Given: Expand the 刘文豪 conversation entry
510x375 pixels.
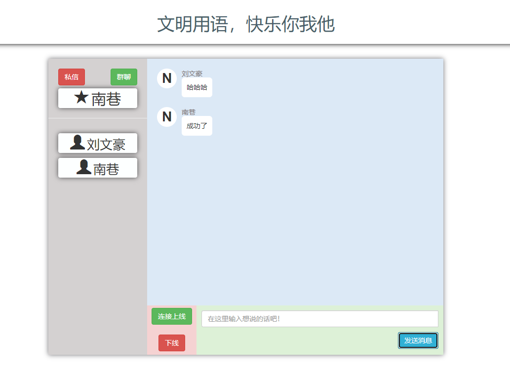Looking at the screenshot, I should (x=97, y=143).
